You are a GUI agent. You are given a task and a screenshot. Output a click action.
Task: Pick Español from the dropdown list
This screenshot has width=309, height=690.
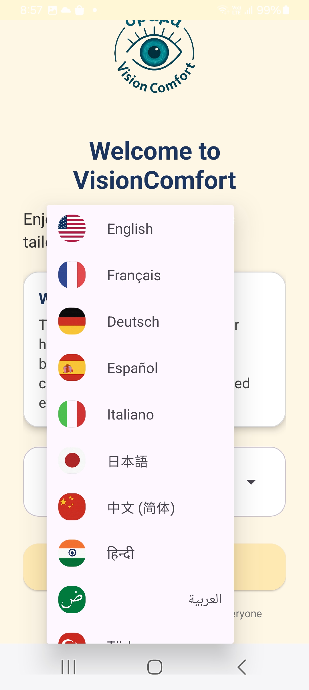(132, 368)
